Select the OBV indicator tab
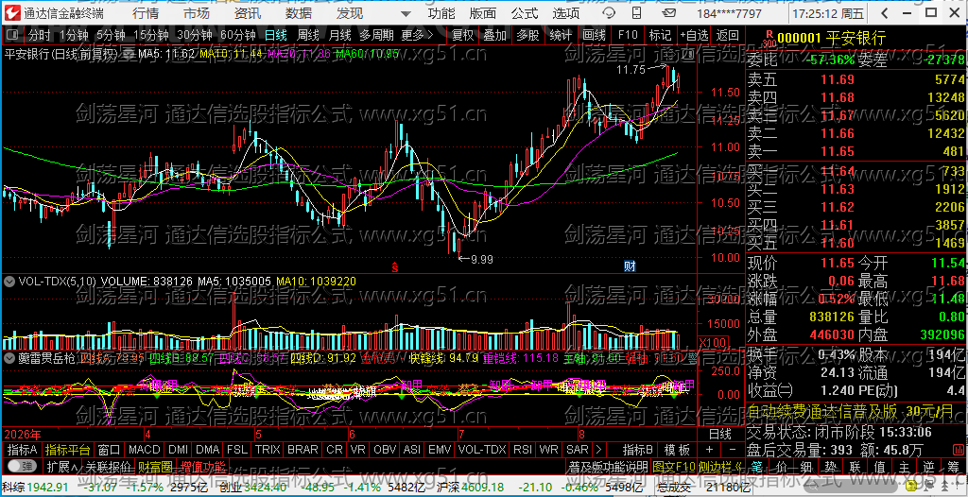 click(x=386, y=449)
